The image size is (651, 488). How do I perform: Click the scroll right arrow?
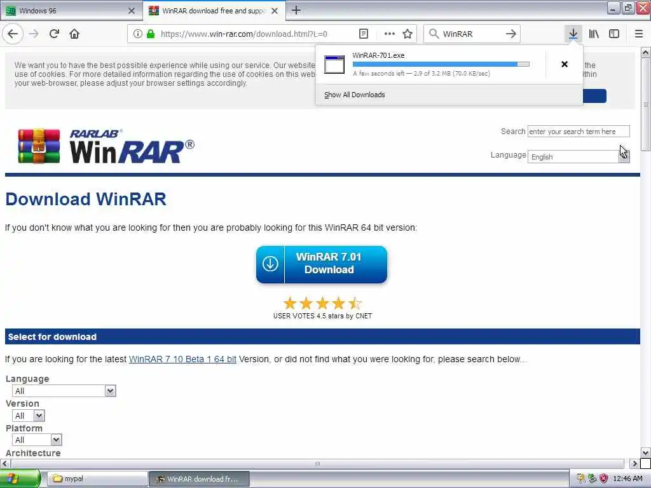coord(634,463)
